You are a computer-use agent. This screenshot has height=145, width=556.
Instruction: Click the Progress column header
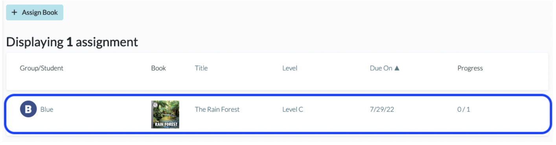tap(470, 68)
